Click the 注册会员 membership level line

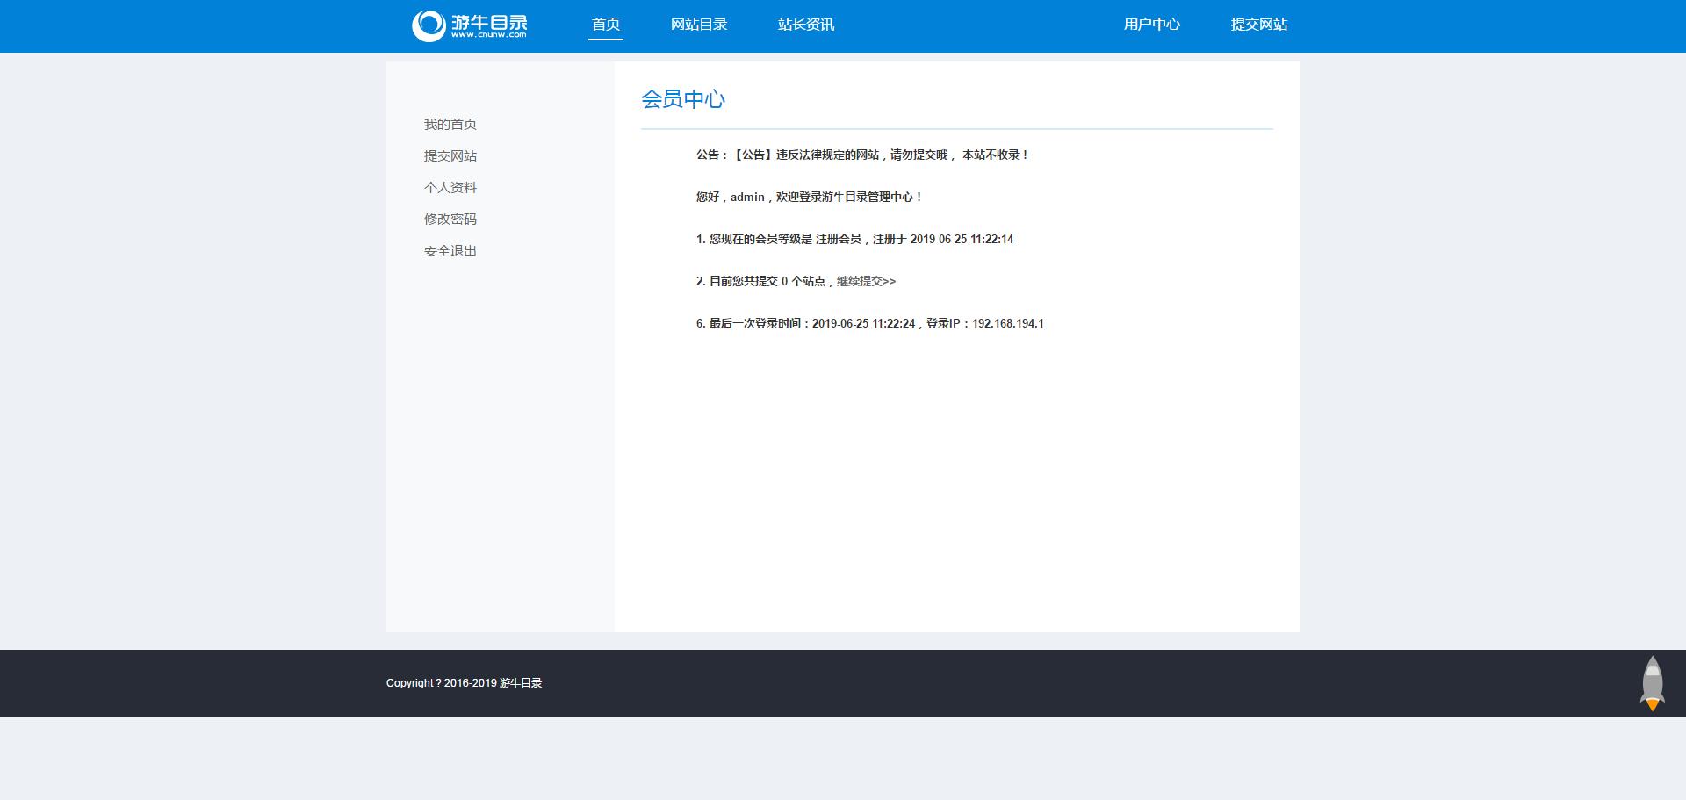pos(854,239)
